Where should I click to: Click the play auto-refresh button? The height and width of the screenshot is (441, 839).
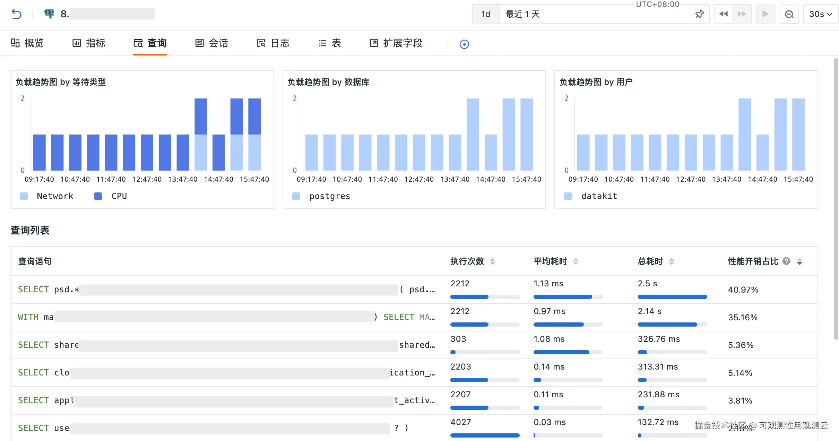765,14
